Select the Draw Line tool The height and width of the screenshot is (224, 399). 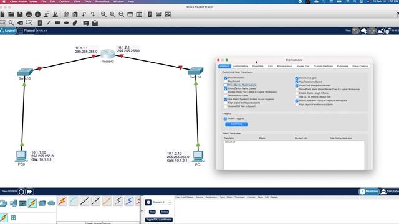pyautogui.click(x=49, y=23)
